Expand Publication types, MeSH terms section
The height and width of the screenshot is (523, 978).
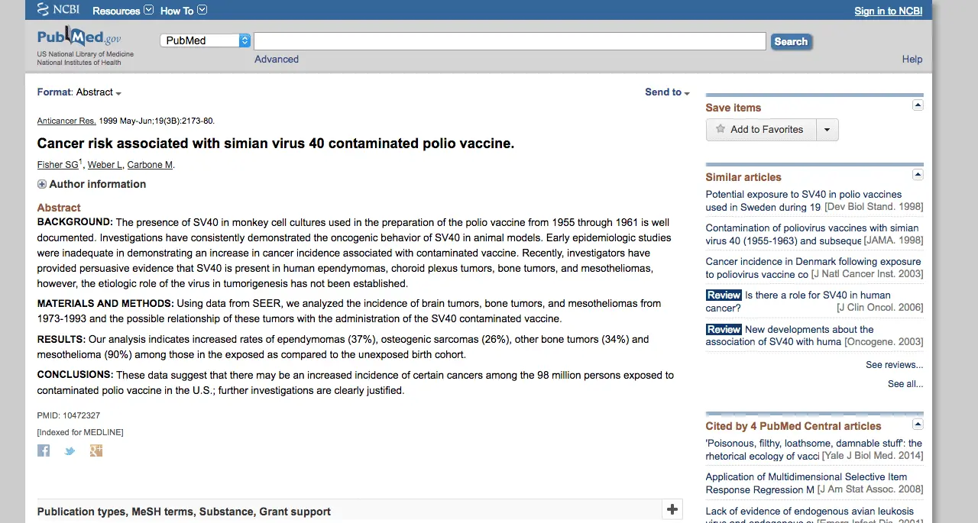(x=672, y=509)
